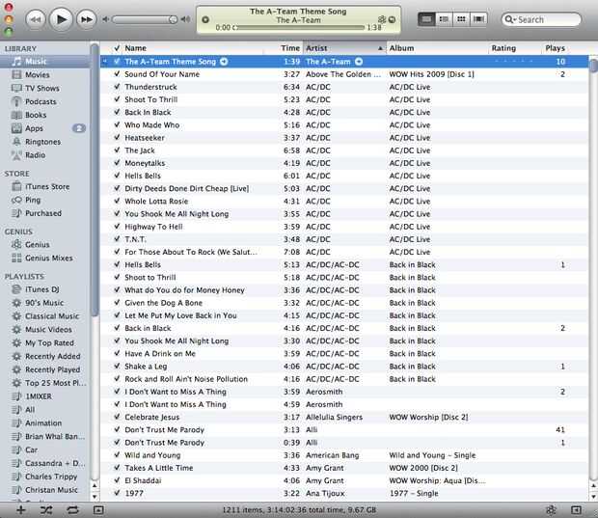This screenshot has width=598, height=518.
Task: Open Music library in sidebar
Action: [x=45, y=62]
